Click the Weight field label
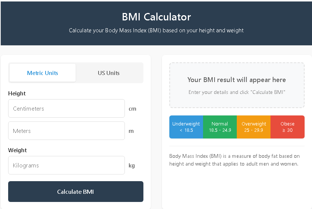The width and height of the screenshot is (312, 209). [17, 150]
